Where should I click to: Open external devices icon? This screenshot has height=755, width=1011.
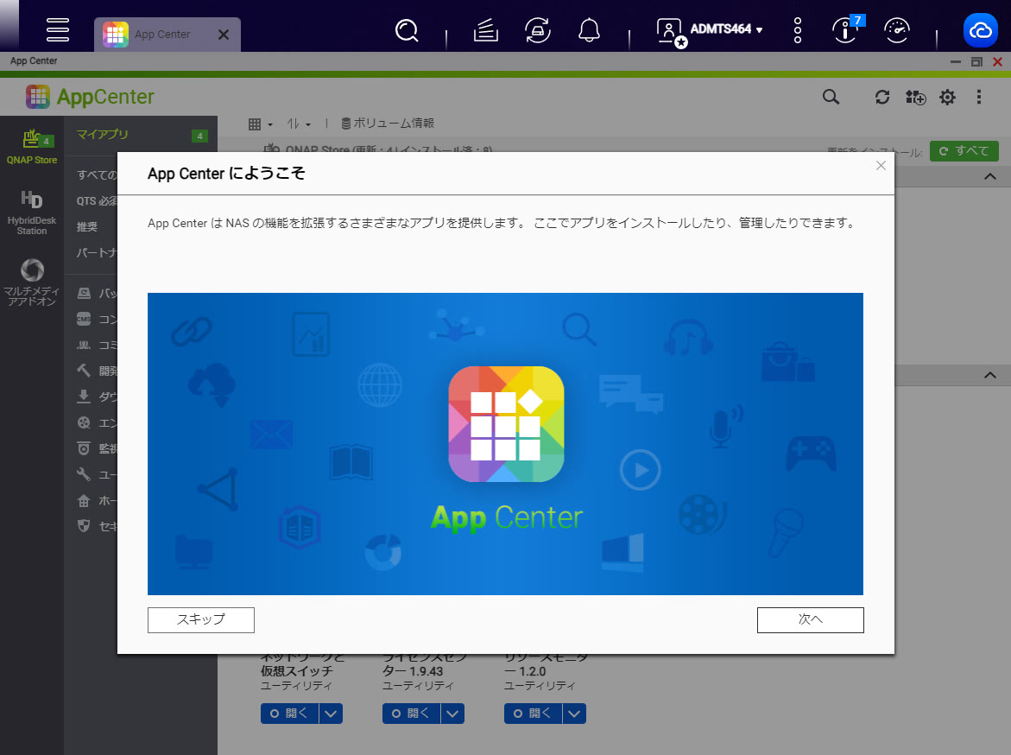(537, 29)
